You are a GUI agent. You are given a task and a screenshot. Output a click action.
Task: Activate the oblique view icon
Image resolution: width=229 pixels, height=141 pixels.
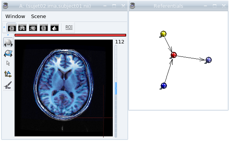pos(44,27)
